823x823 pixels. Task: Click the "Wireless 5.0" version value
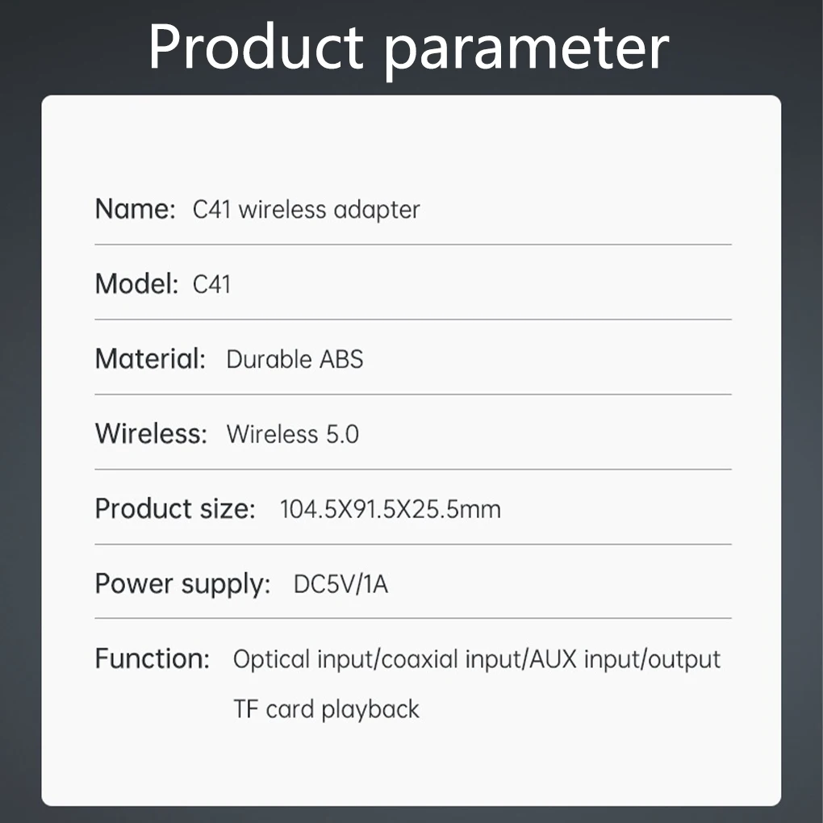(292, 434)
